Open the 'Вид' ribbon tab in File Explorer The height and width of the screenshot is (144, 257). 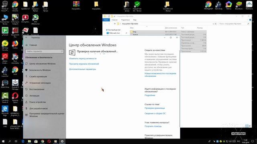(135, 20)
